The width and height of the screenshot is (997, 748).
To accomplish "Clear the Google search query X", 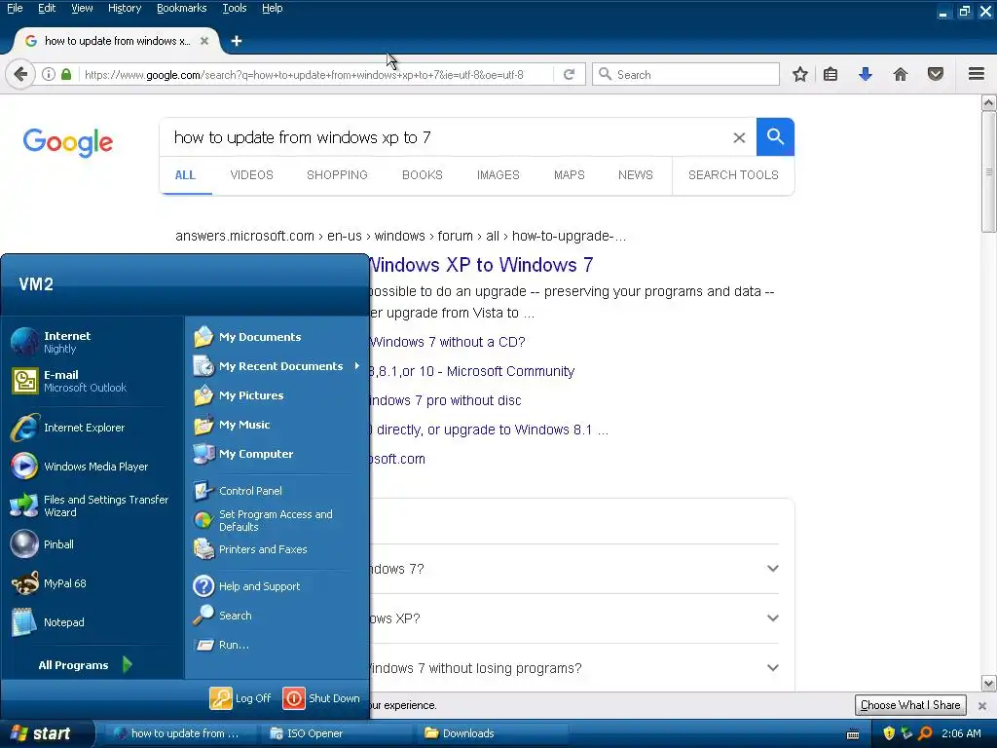I will pos(739,137).
